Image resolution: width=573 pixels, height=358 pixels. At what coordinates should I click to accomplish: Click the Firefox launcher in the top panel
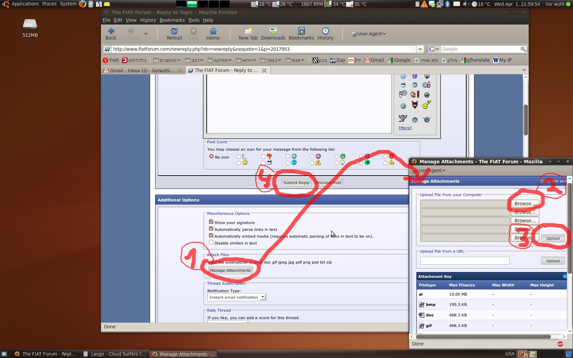point(82,4)
